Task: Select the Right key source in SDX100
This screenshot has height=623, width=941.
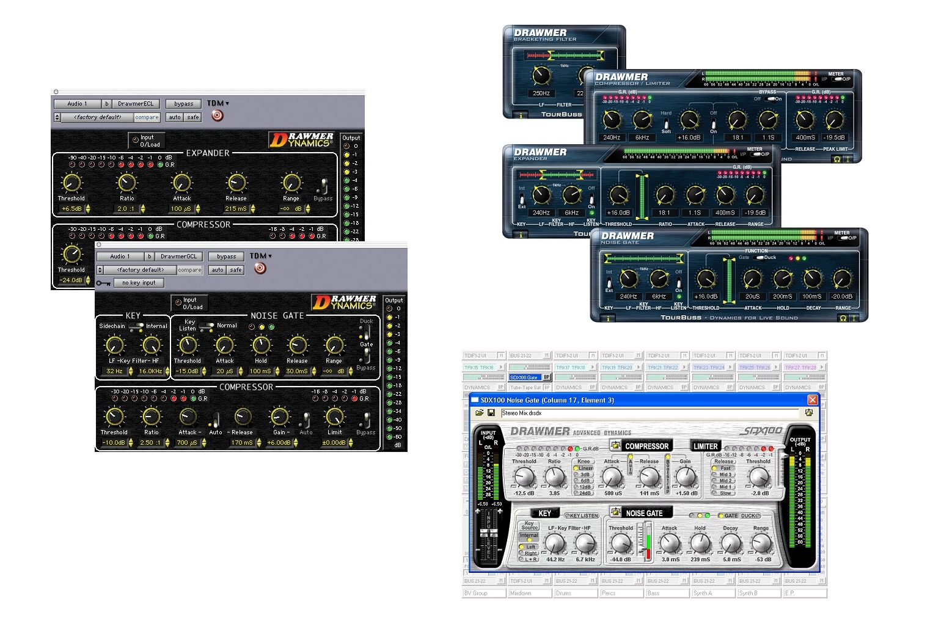Action: pos(529,553)
